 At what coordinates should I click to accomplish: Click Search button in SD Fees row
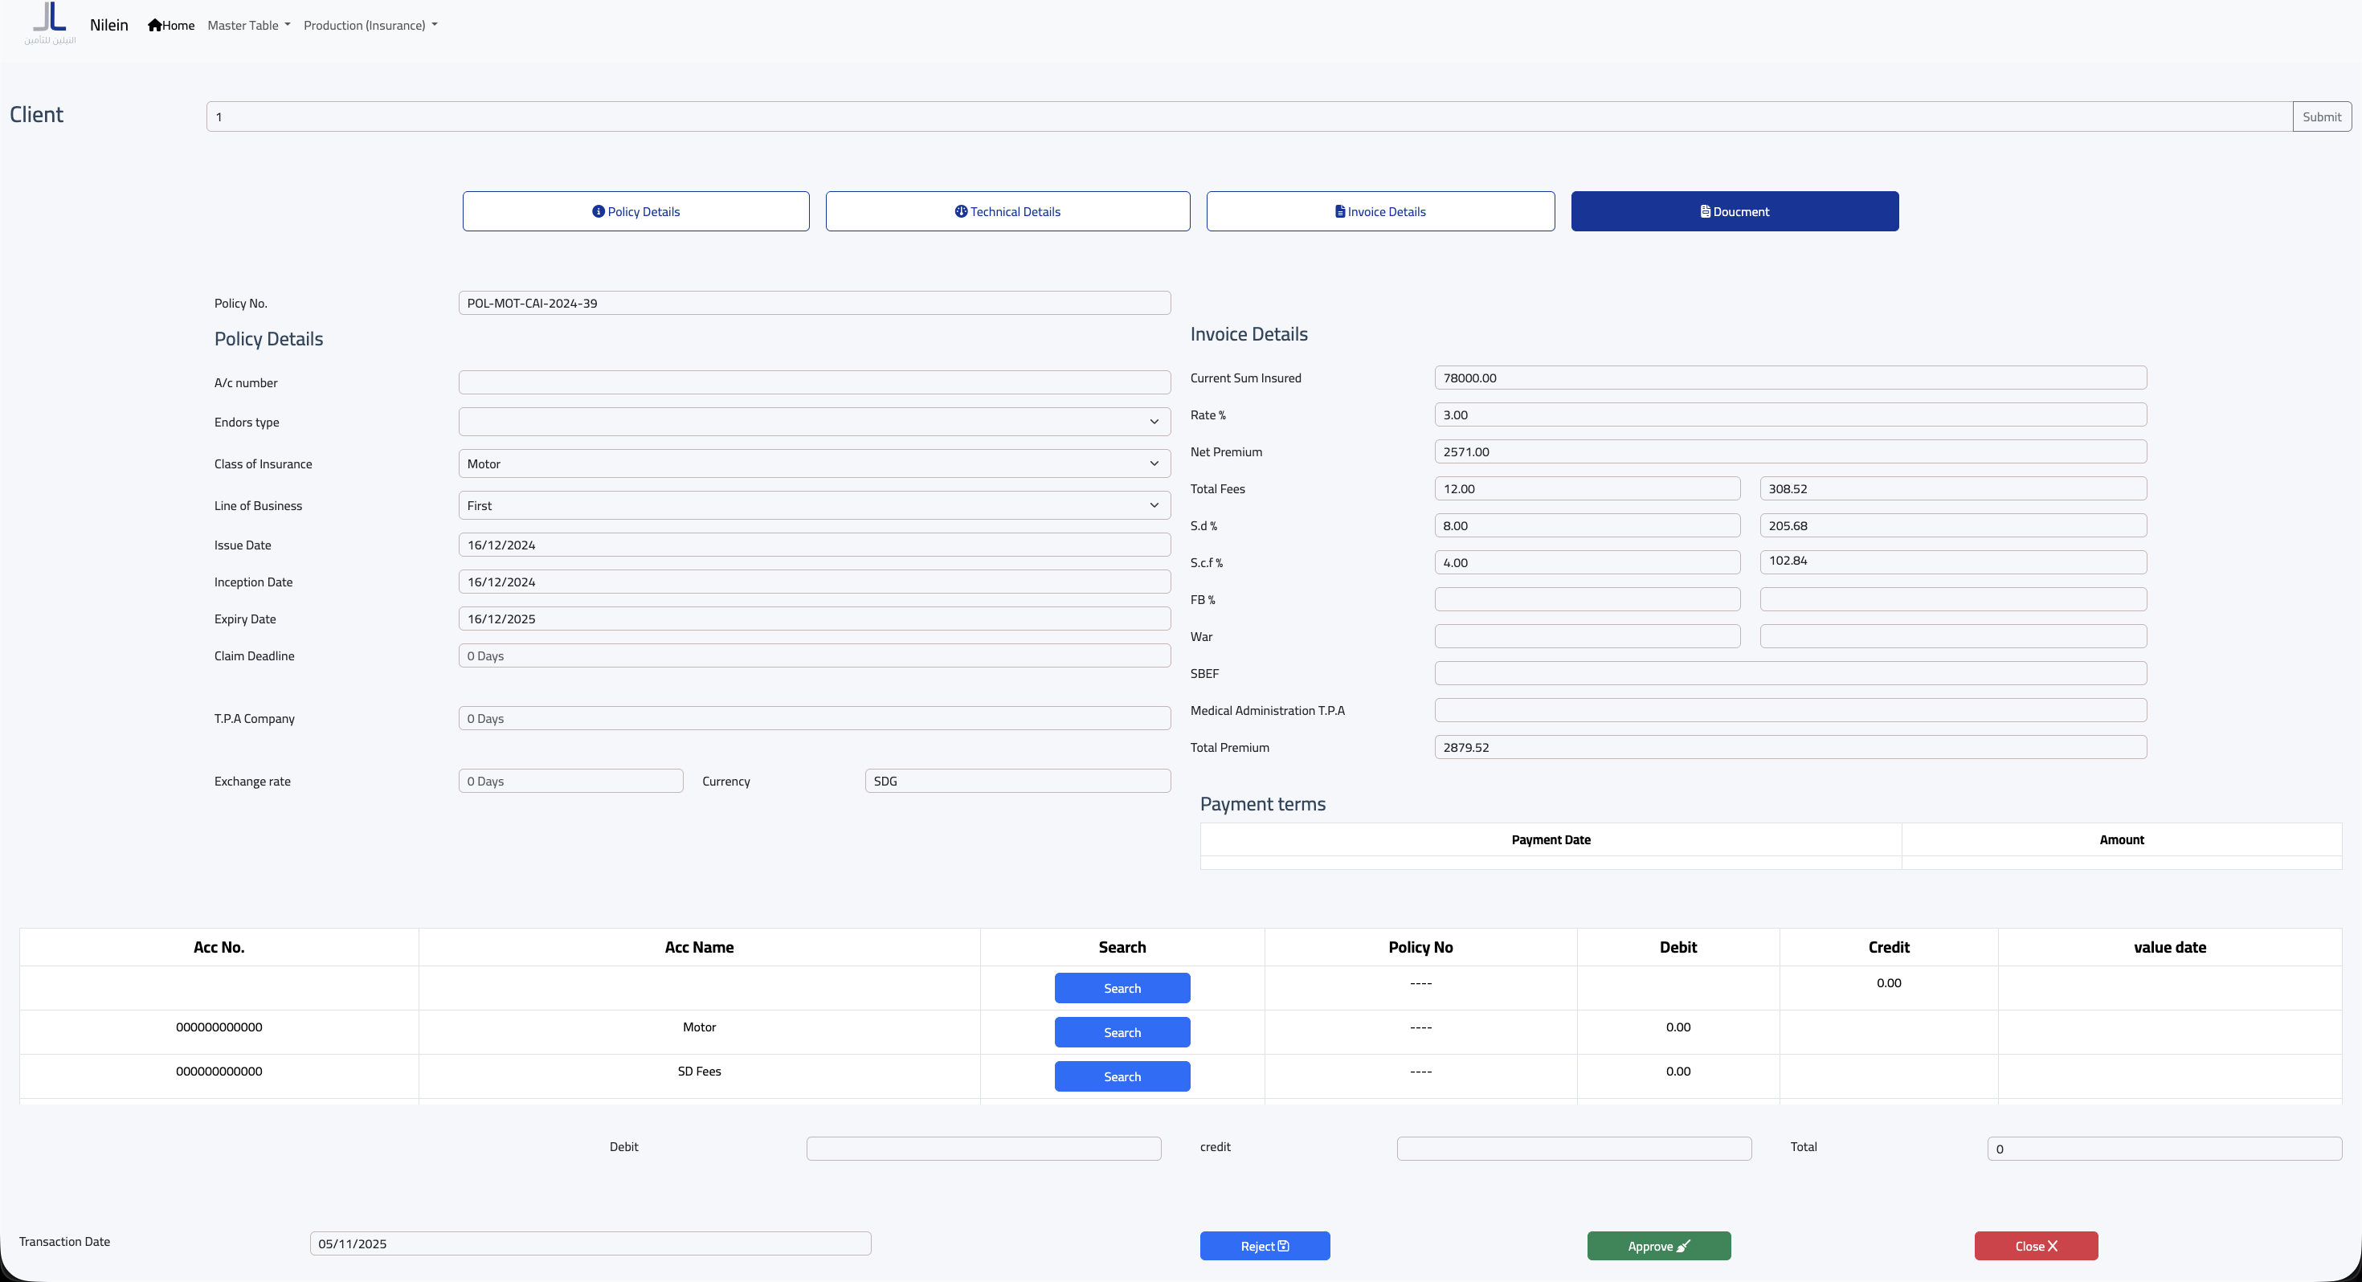1122,1076
